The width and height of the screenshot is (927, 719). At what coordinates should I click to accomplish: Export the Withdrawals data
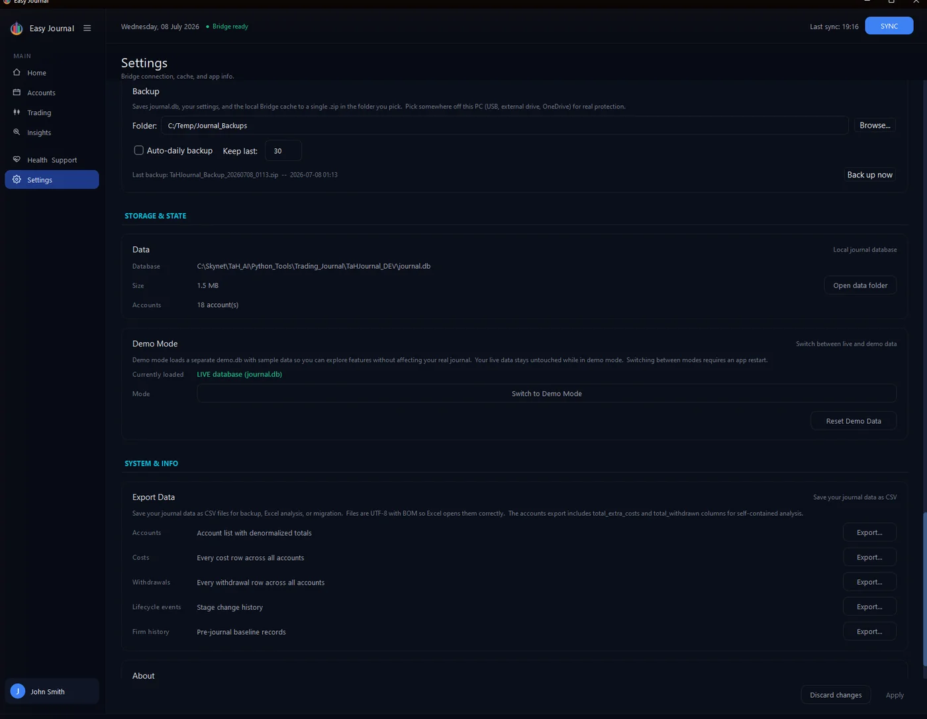coord(869,582)
